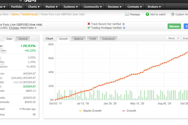Viewport: 188px width, 125px height.
Task: Click the Custom Analysis clock icon
Action: coord(172,14)
